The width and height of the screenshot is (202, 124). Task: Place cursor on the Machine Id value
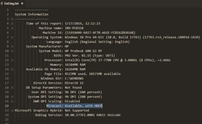[x=100, y=33]
